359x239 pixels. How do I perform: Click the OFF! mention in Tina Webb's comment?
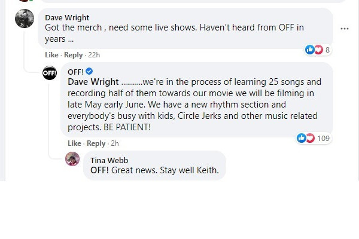tap(99, 170)
